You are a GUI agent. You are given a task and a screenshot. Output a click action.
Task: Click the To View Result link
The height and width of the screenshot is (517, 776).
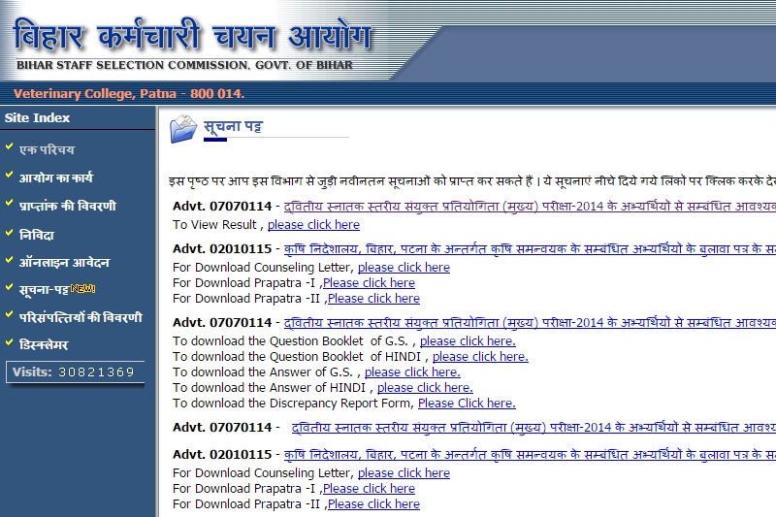coord(313,224)
